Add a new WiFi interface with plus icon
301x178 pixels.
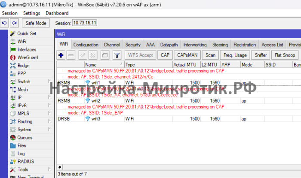coord(61,55)
